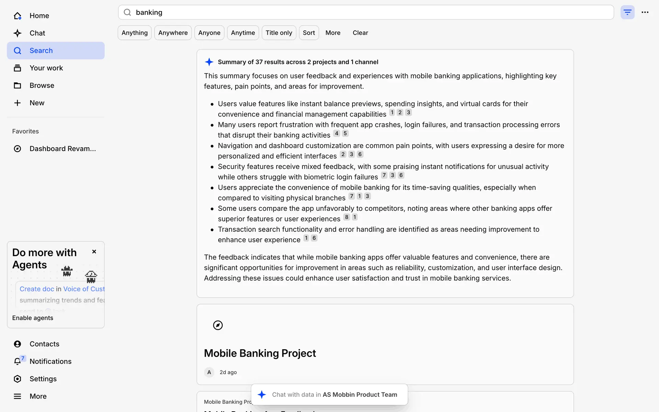Open Chat from the sidebar

pyautogui.click(x=37, y=33)
